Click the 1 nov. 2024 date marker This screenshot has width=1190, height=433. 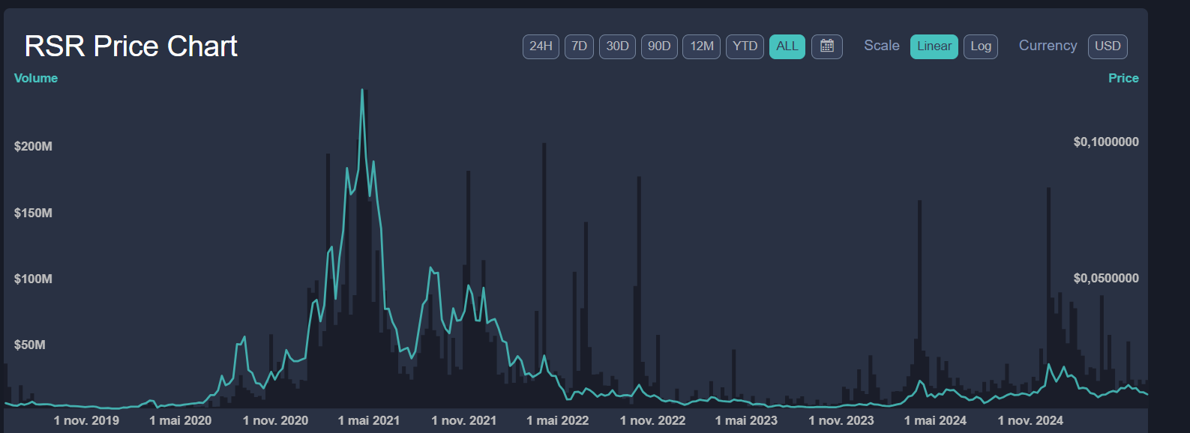[1030, 420]
